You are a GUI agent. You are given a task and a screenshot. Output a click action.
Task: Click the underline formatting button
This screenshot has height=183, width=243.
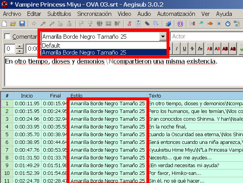coord(184,49)
